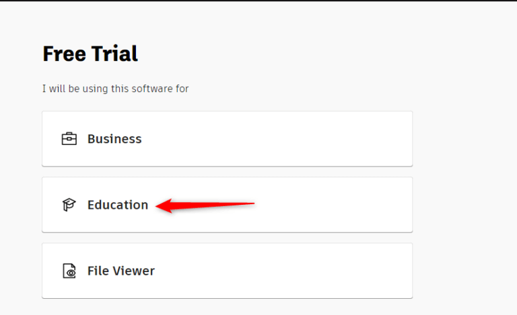This screenshot has width=517, height=315.
Task: Click the word "for" ending the subtitle
Action: click(182, 89)
